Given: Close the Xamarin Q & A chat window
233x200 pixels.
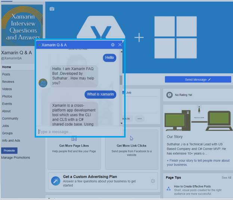Looking at the screenshot, I should coord(120,45).
